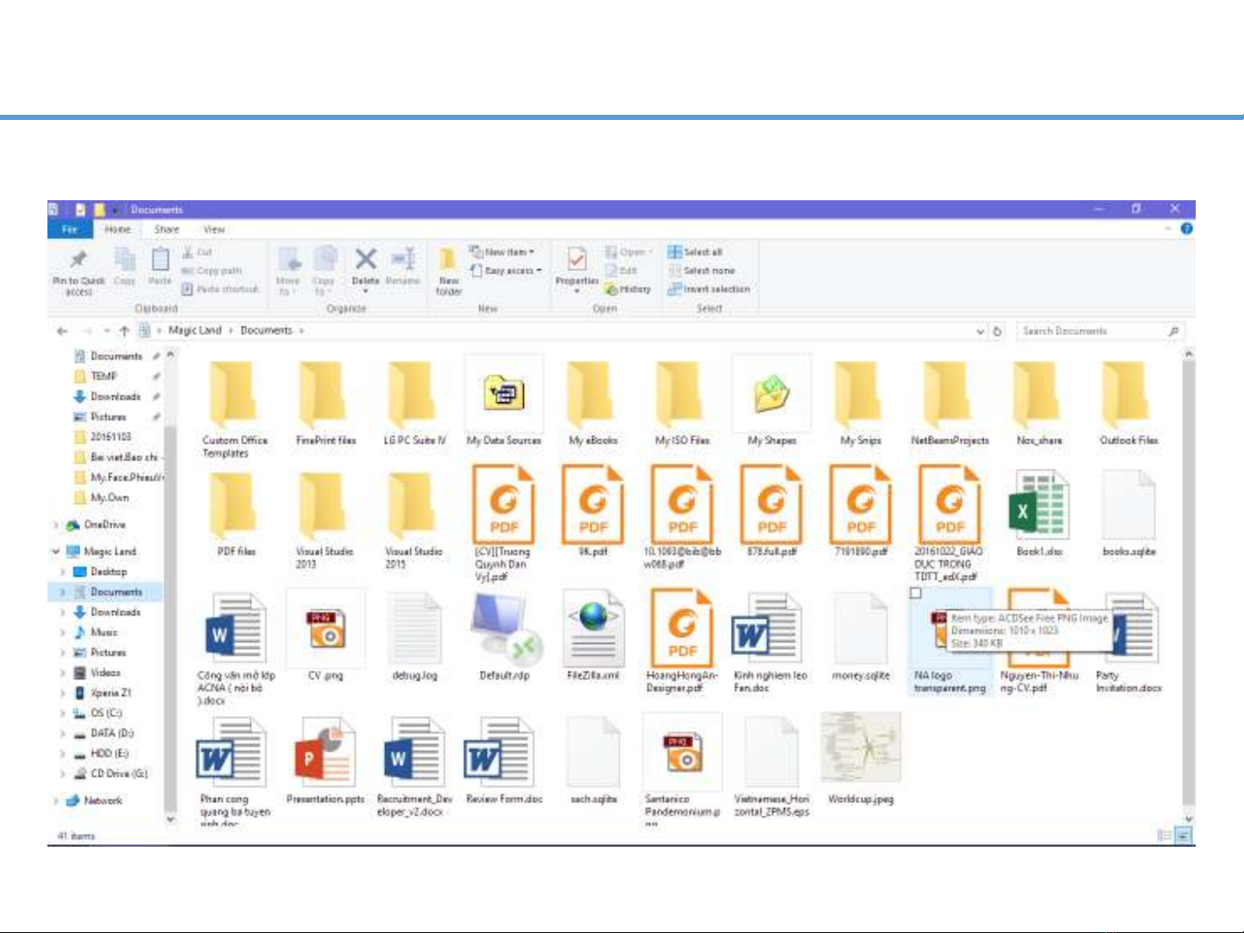Tick the checkbox on NA logo transparent.png
The height and width of the screenshot is (933, 1244).
click(916, 593)
